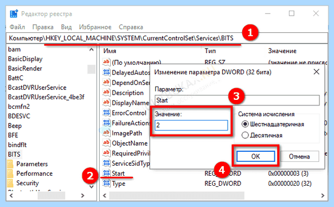Screen dimensions: 334x207
Task: Select the BattC key
Action: tap(16, 78)
